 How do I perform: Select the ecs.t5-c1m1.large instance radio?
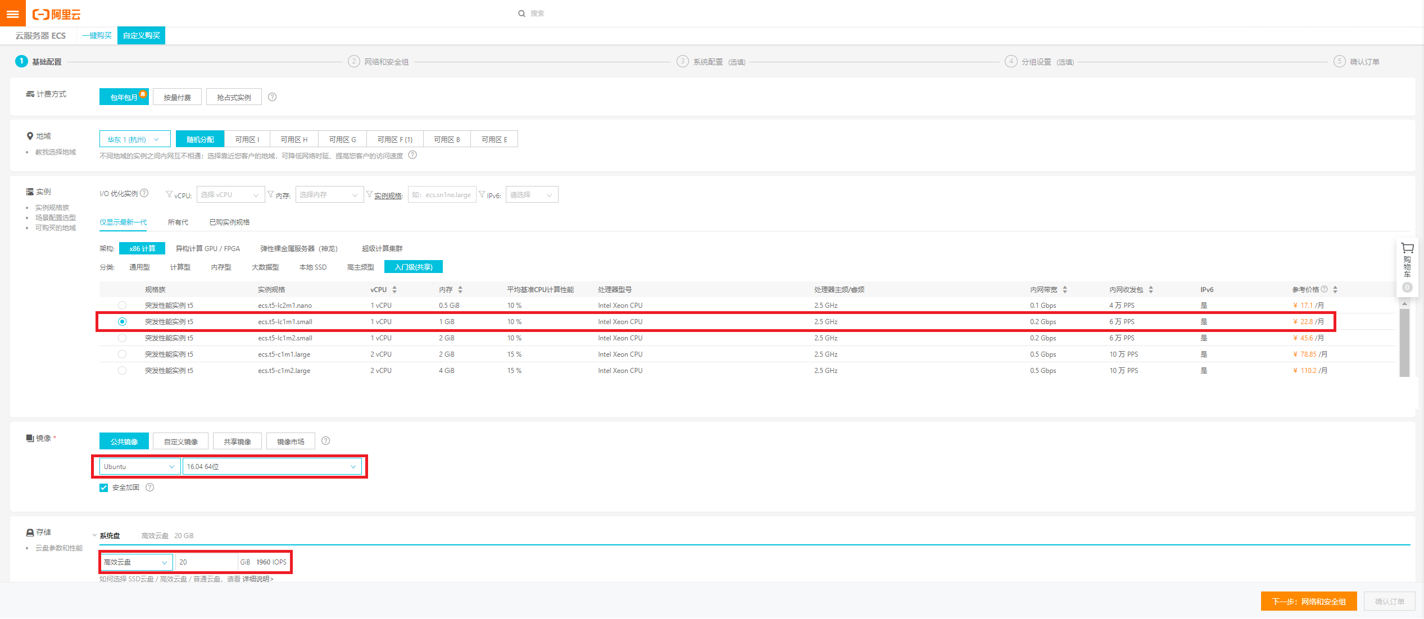click(122, 354)
